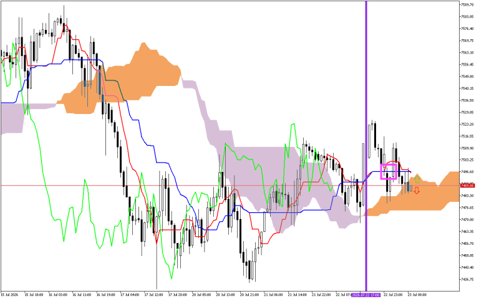Click the 17 Jul 12:00 time label
The image size is (479, 299).
coord(153,295)
